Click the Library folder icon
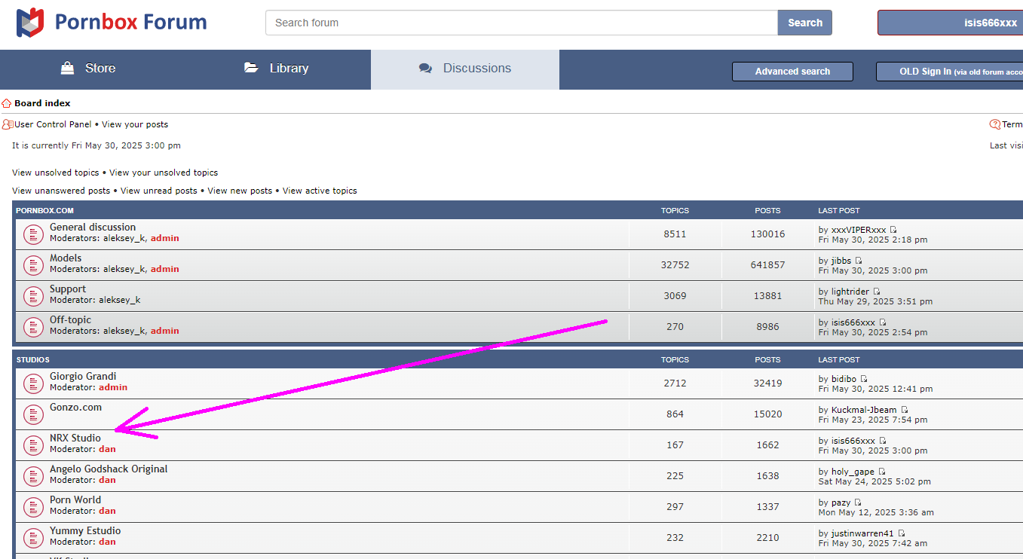1023x559 pixels. (251, 68)
